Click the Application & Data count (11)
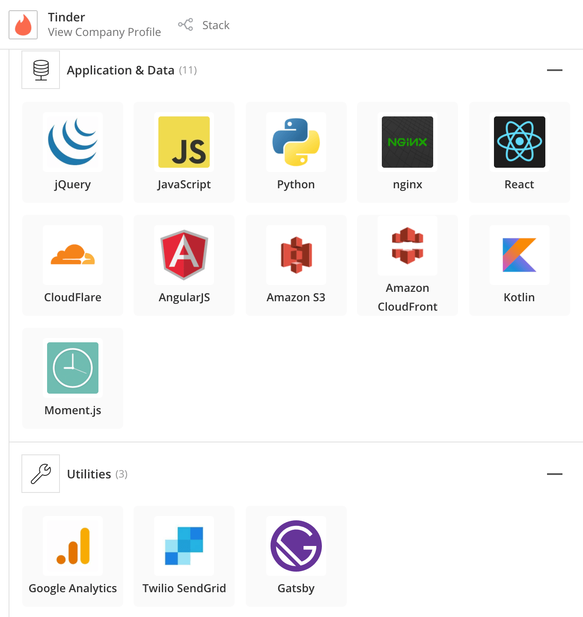Viewport: 583px width, 617px height. [188, 70]
